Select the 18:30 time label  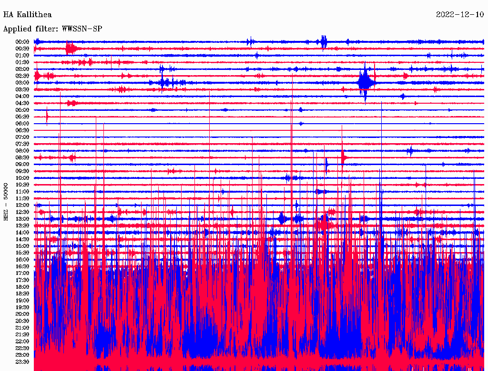[x=22, y=293]
